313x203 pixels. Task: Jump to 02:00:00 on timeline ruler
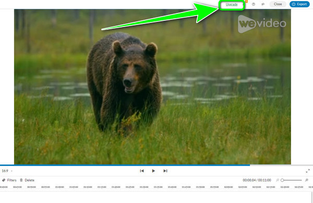[x=228, y=187]
